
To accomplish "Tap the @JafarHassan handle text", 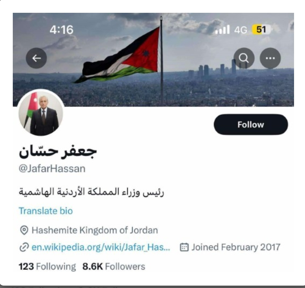I will [x=52, y=169].
